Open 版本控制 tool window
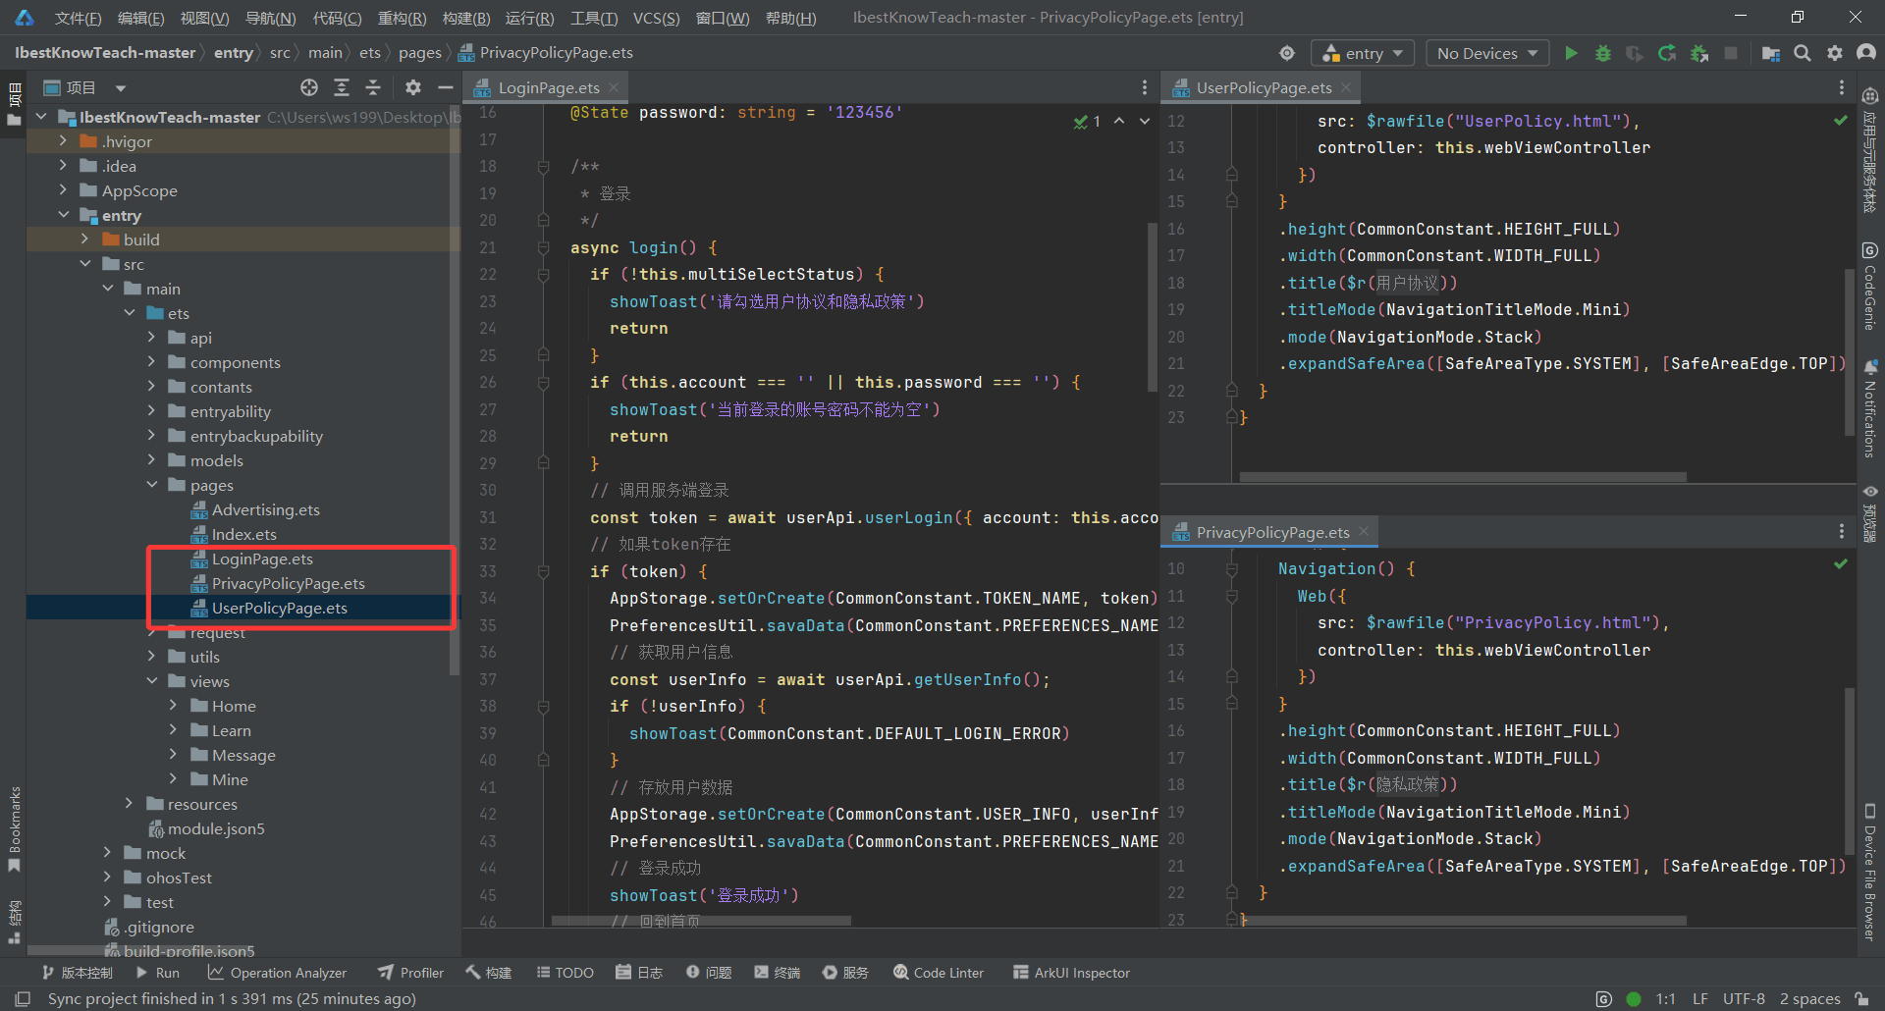Screen dimensions: 1885x1011 coord(78,973)
